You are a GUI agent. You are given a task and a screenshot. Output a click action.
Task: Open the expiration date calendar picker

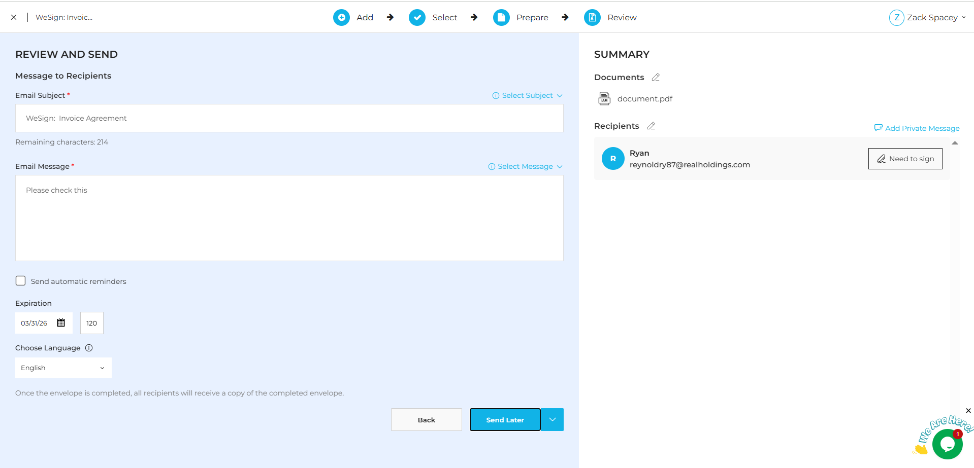point(61,323)
